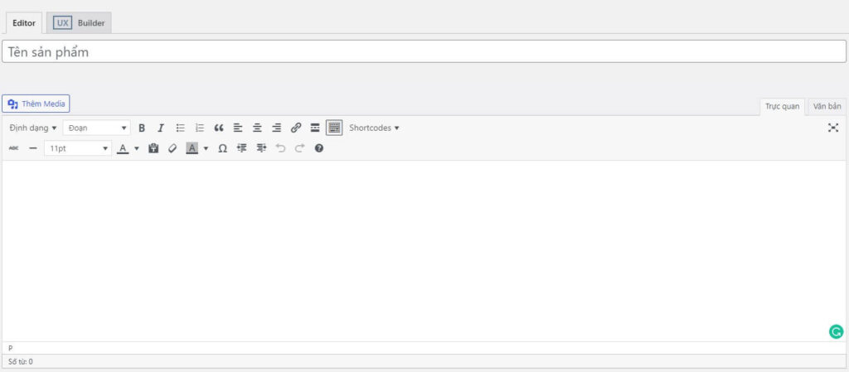Open the keyboard shortcuts help icon
The image size is (849, 372).
[x=319, y=148]
